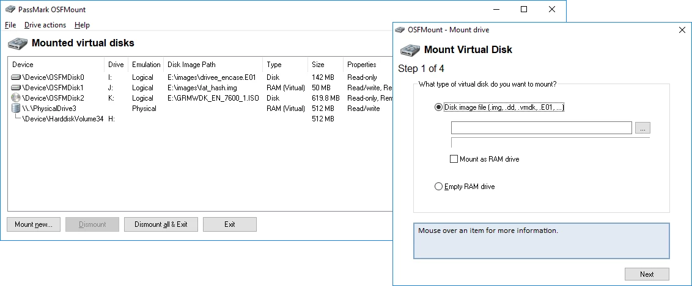
Task: Click the PhysicalDrive3 disk icon
Action: coord(16,109)
